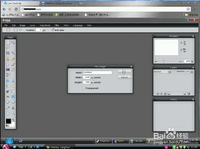Select the Zoom magnifier tool
Image resolution: width=200 pixels, height=149 pixels.
coord(13,113)
